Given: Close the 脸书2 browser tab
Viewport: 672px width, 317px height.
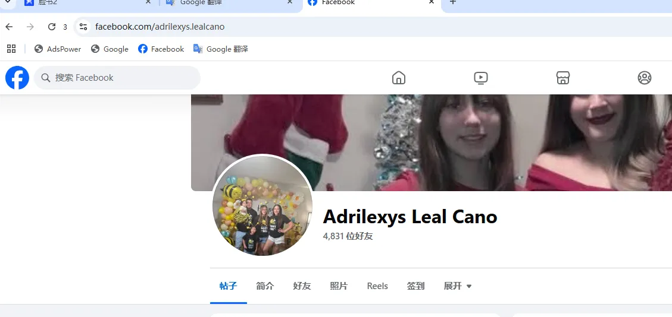Looking at the screenshot, I should 148,2.
